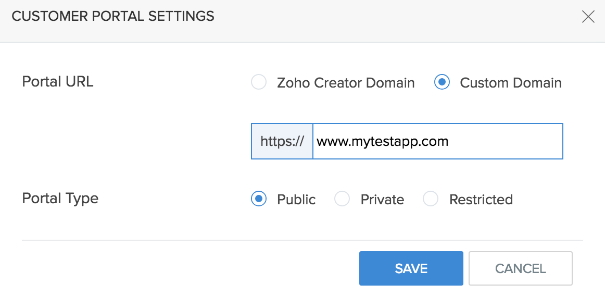Click the "Restricted" option text
The image size is (605, 296).
481,200
